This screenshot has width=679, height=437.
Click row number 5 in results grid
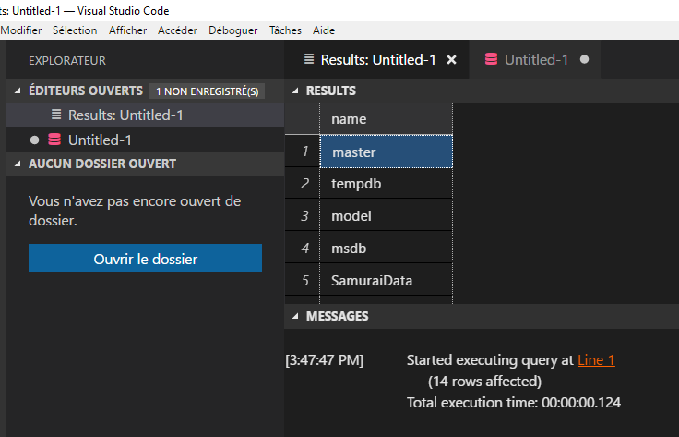(x=303, y=281)
